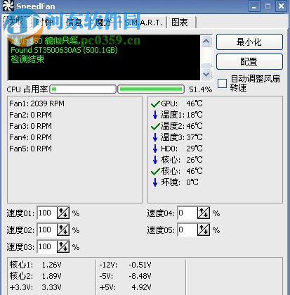Click the 速度02 value field

(47, 230)
